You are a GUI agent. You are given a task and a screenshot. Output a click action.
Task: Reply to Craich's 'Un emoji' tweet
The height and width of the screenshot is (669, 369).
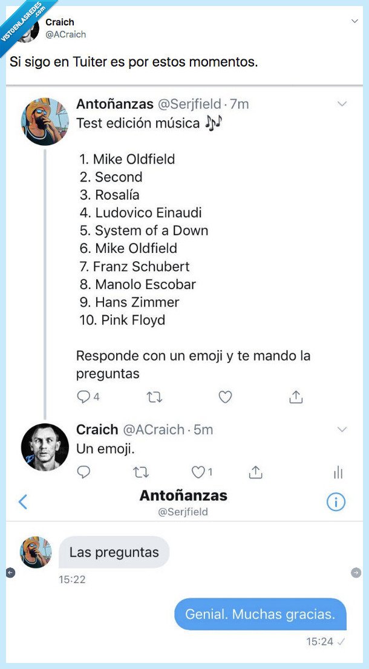click(x=83, y=471)
